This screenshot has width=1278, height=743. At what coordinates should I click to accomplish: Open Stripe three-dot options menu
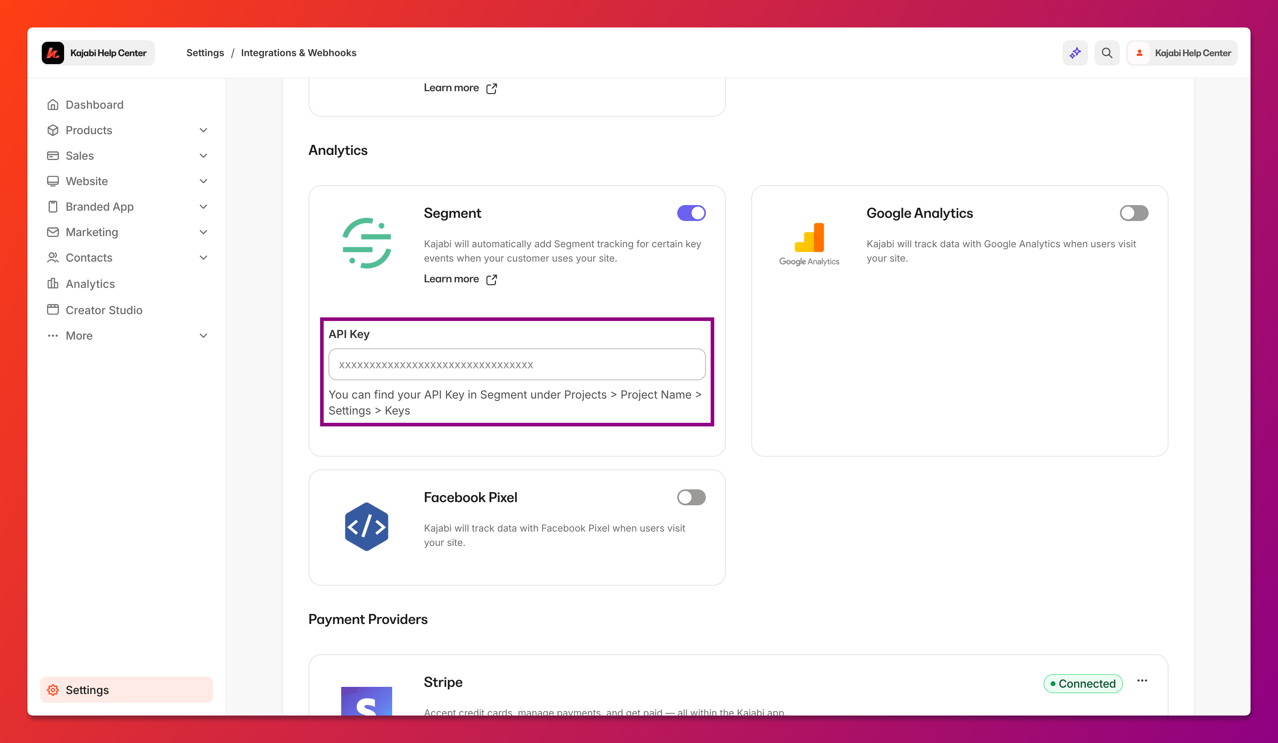click(x=1142, y=681)
